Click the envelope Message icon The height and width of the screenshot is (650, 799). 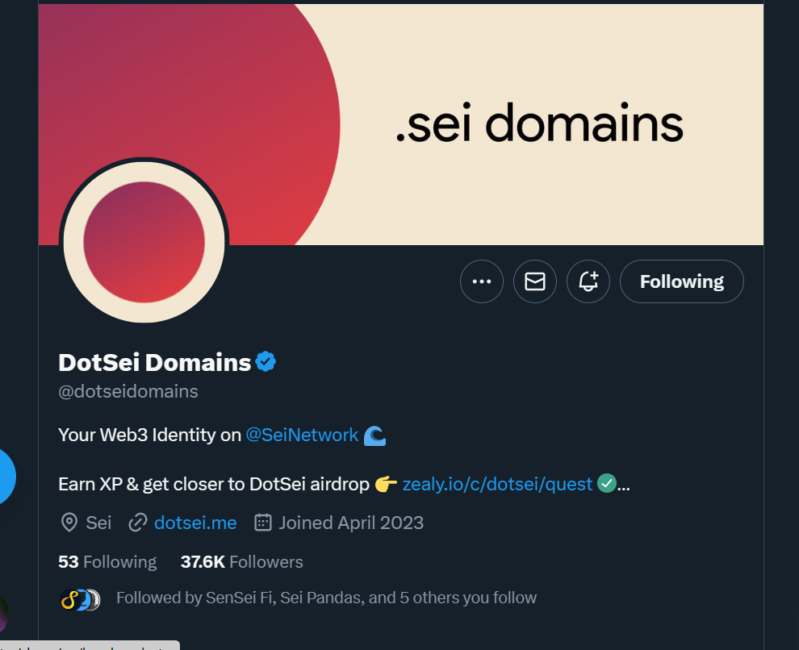[535, 281]
